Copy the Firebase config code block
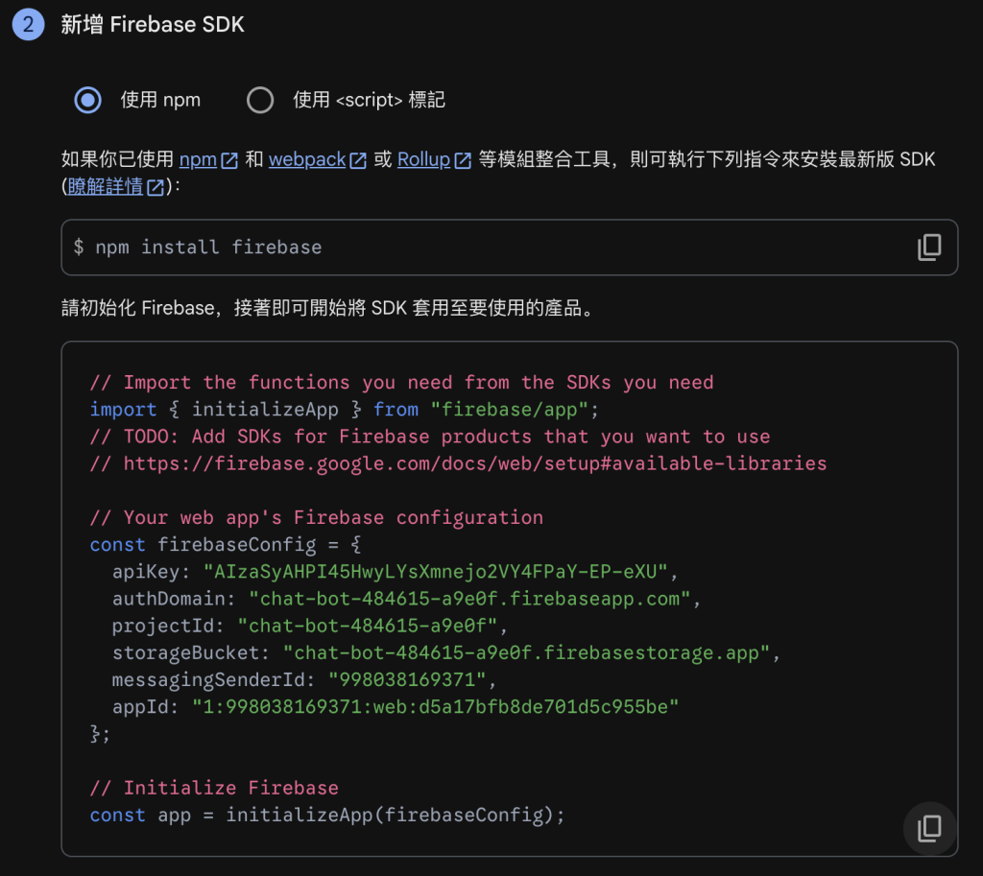Viewport: 983px width, 876px height. (929, 828)
